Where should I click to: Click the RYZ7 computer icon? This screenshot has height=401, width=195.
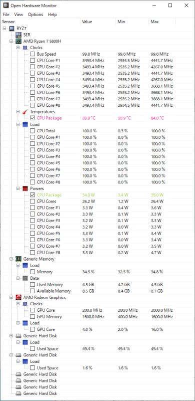pyautogui.click(x=11, y=29)
